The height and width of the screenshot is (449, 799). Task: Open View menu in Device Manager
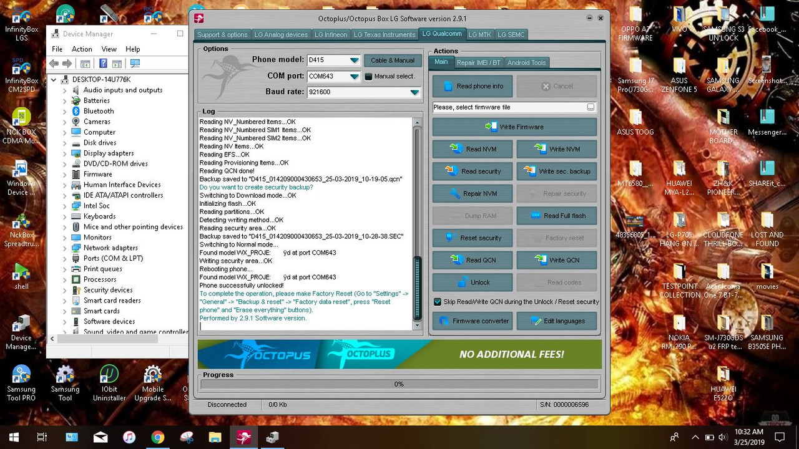click(109, 49)
